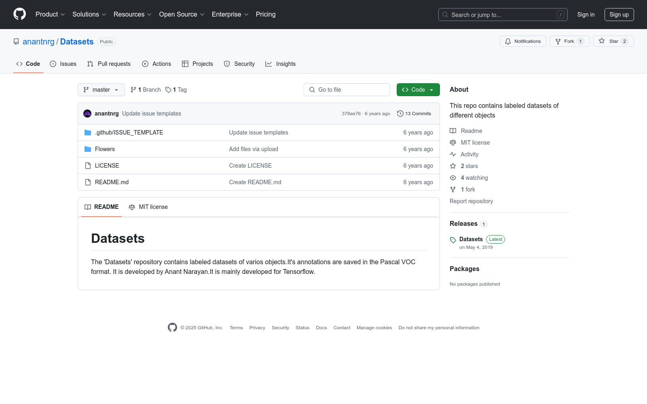Click the file icon next to README.md
Screen dimensions: 647x404
[88, 182]
